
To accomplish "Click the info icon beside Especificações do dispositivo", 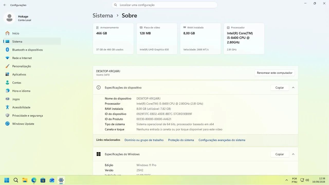I will click(x=98, y=87).
